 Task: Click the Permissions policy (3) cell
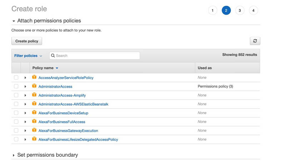point(215,86)
